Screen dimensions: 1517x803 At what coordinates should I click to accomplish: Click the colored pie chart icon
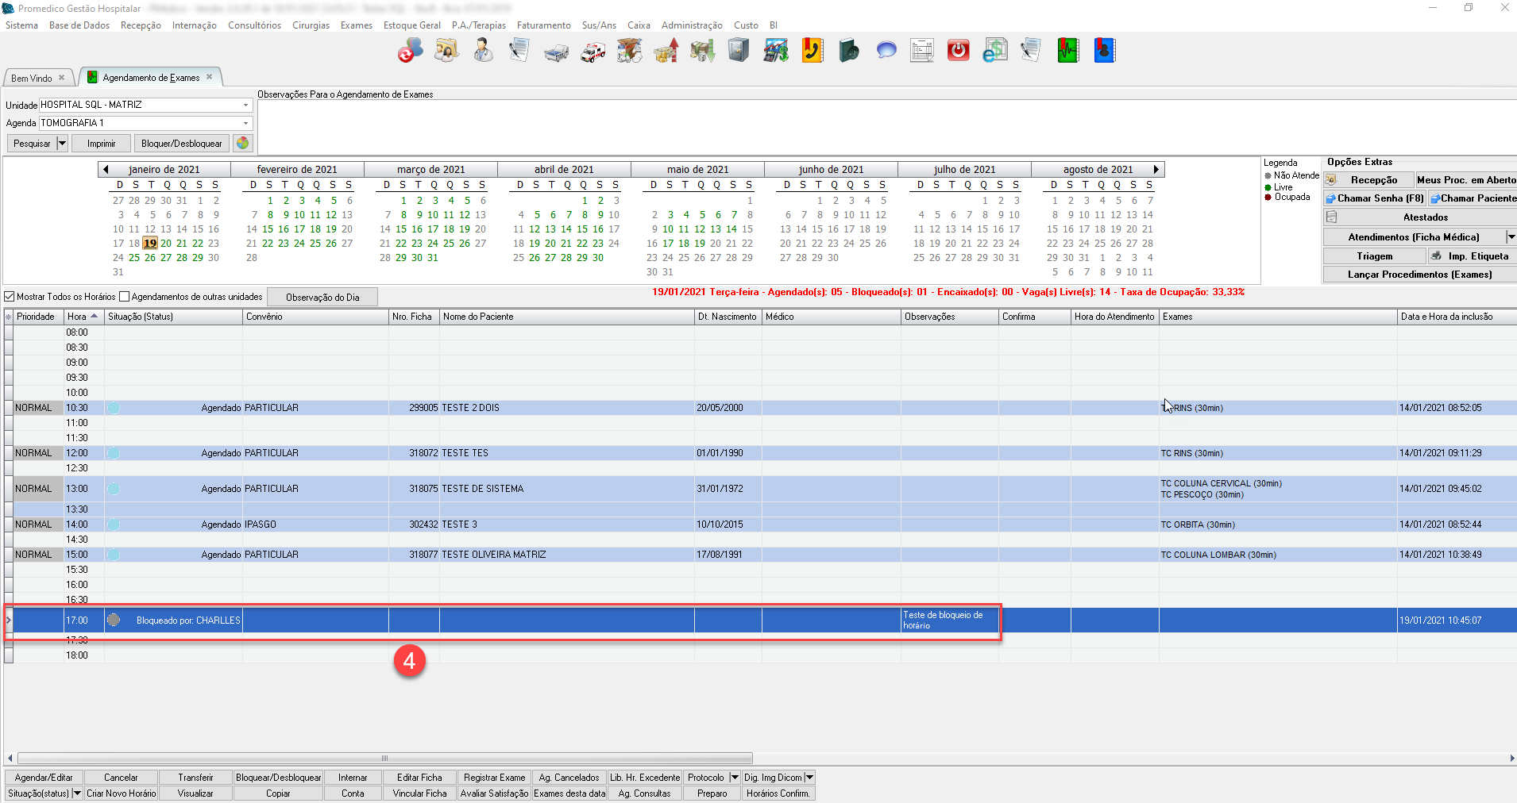click(243, 143)
